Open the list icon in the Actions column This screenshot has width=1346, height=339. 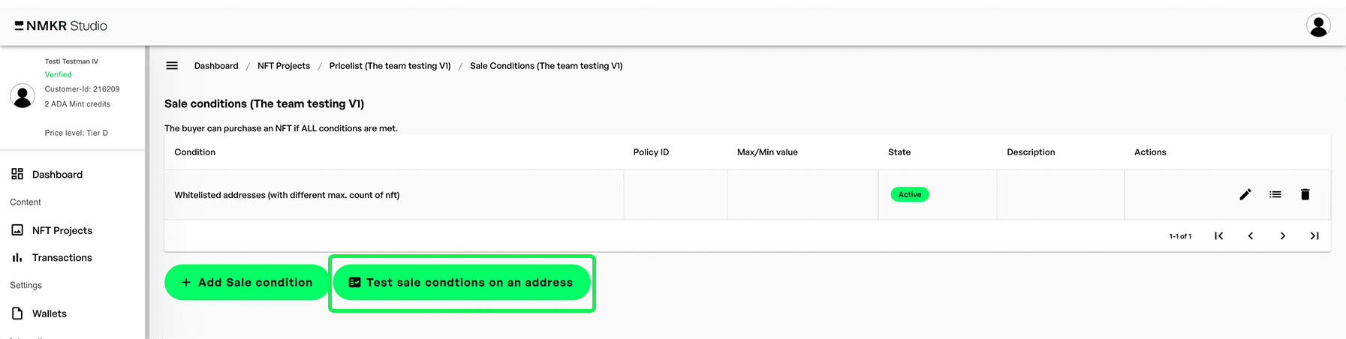click(1275, 194)
